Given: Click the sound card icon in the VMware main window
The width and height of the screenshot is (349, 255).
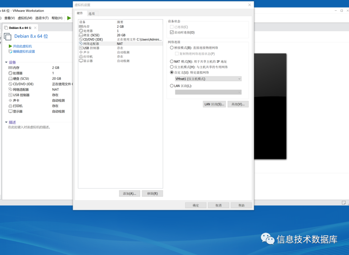Looking at the screenshot, I should point(10,100).
